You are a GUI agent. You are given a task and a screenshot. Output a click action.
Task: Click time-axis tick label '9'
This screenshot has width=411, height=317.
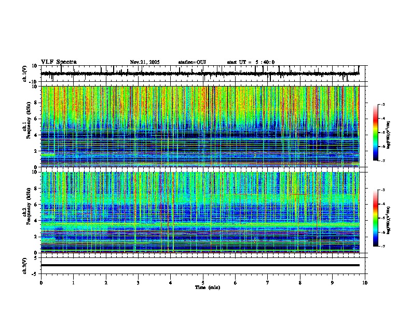(x=332, y=283)
